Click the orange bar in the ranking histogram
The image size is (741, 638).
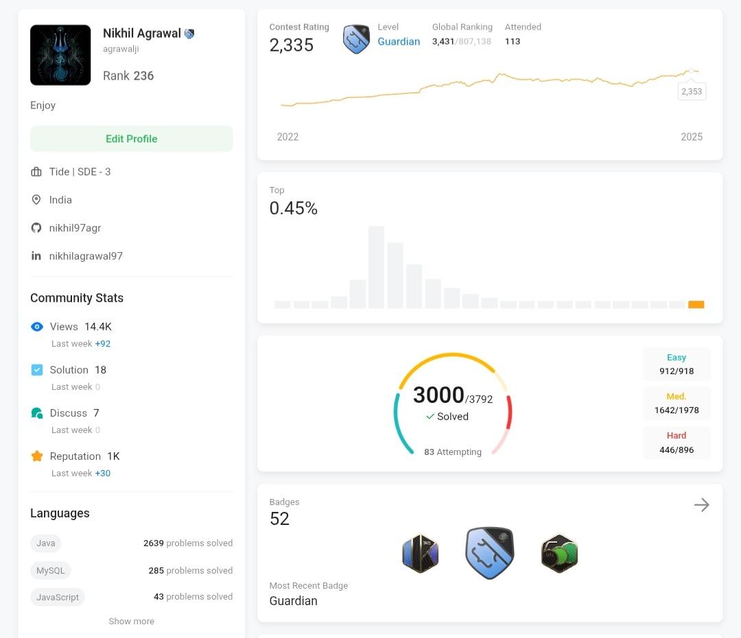pos(696,304)
